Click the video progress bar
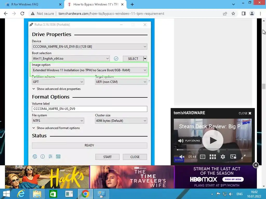The height and width of the screenshot is (199, 266). coord(213,150)
